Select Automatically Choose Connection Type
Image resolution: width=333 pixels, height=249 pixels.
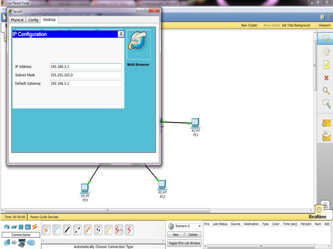(46, 230)
